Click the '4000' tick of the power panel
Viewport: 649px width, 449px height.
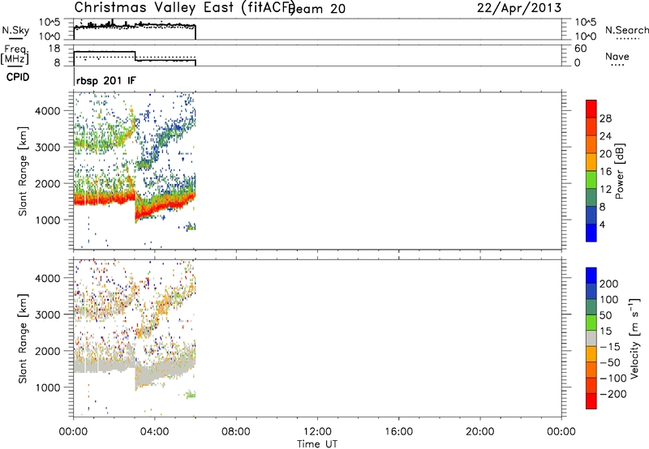tap(47, 111)
